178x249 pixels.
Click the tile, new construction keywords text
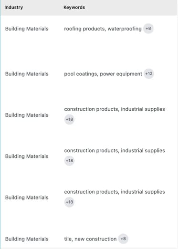[90, 239]
